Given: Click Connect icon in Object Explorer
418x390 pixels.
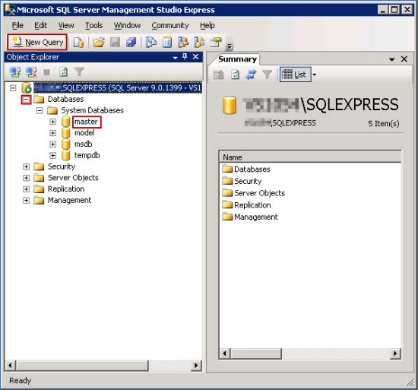Looking at the screenshot, I should tap(15, 72).
